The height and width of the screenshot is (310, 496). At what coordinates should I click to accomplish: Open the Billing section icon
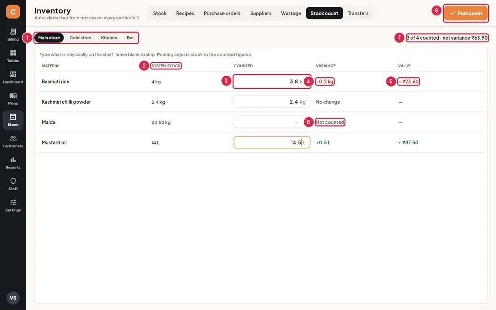(x=13, y=32)
